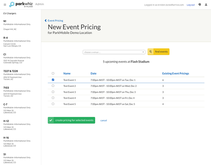This screenshot has height=165, width=211.
Task: Click the New Event Pricing heading
Action: click(74, 27)
